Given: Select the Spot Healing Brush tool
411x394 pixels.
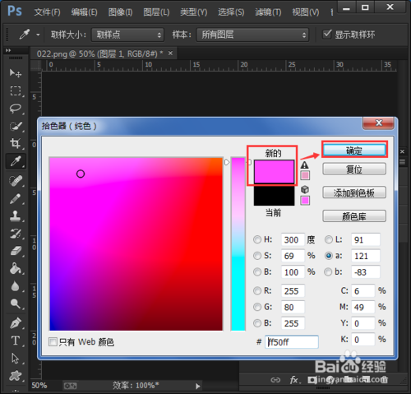Looking at the screenshot, I should pyautogui.click(x=16, y=181).
